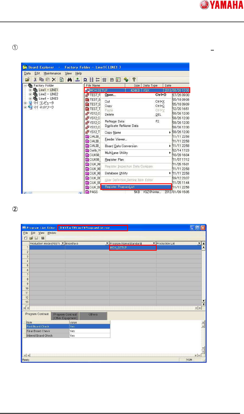Click the Find binoculars toolbar icon
Screen dimensions: 244x414
70,80
